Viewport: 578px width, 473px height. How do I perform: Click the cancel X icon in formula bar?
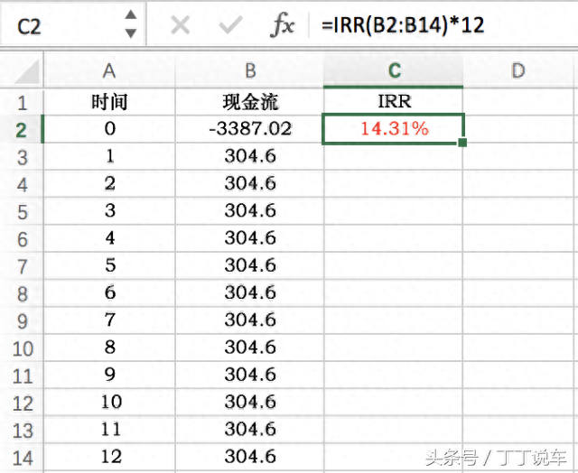[x=181, y=26]
